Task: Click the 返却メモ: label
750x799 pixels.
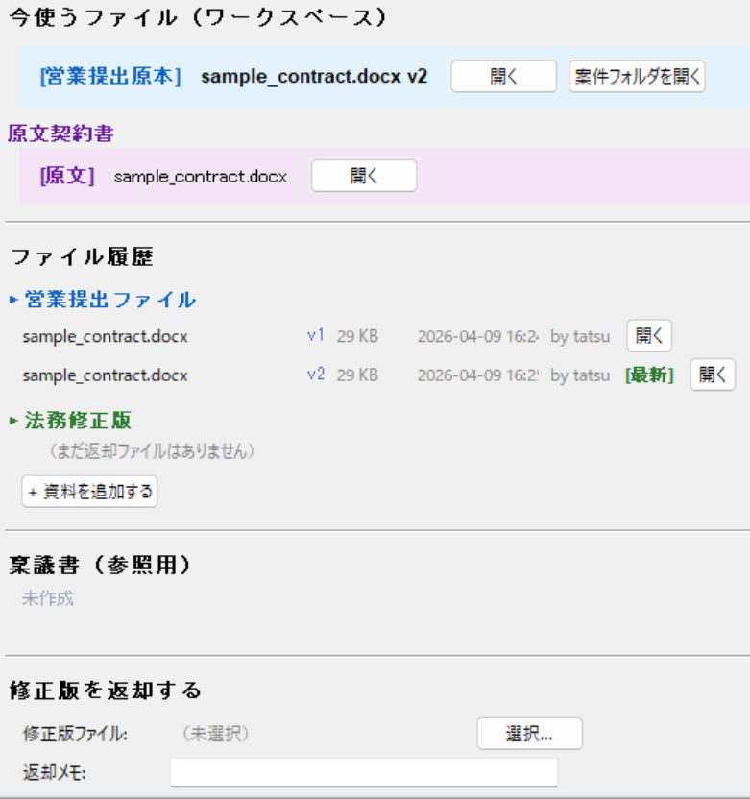Action: click(x=55, y=773)
